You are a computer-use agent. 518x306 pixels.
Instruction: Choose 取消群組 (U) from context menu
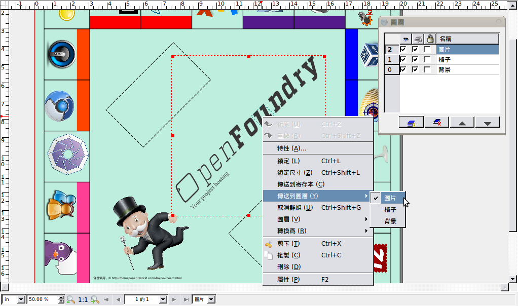318,208
